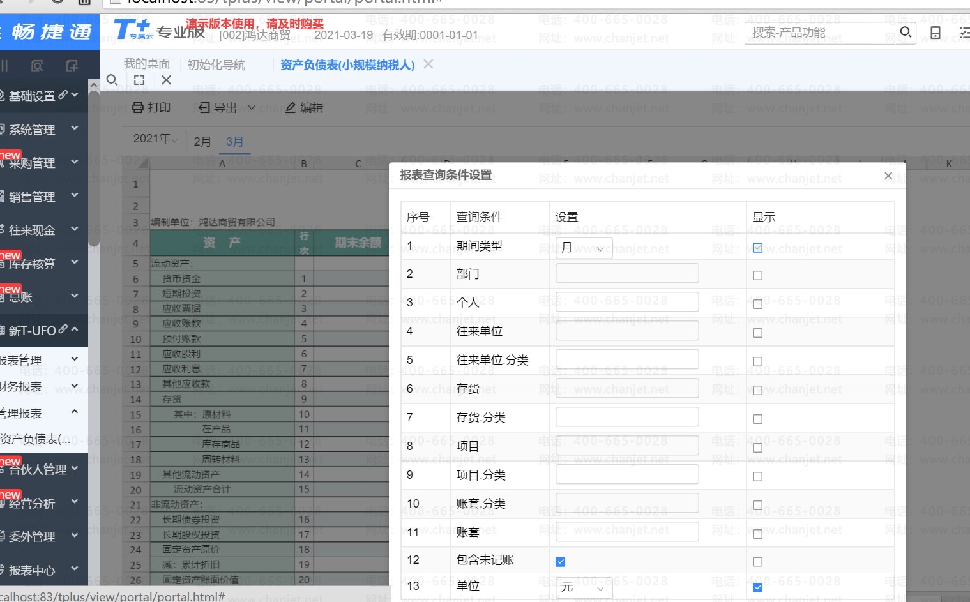Screen dimensions: 970x602
Task: Expand 往来现金 in the sidebar
Action: click(x=75, y=229)
